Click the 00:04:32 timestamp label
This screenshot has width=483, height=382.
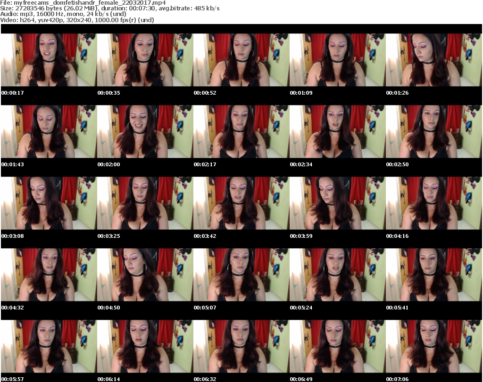[13, 308]
